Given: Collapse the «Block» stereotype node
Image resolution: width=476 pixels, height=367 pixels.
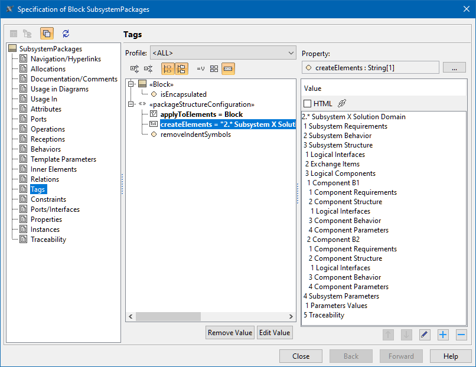Looking at the screenshot, I should pyautogui.click(x=131, y=84).
